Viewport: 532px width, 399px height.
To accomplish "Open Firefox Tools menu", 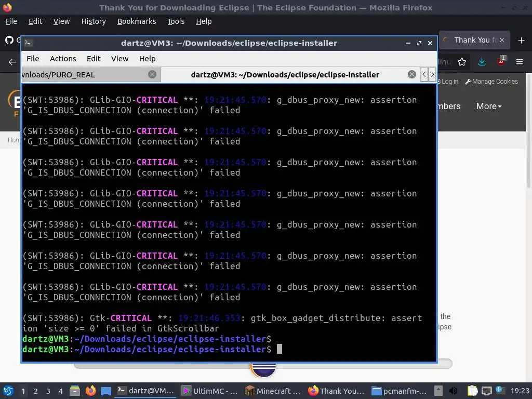I will (x=176, y=21).
